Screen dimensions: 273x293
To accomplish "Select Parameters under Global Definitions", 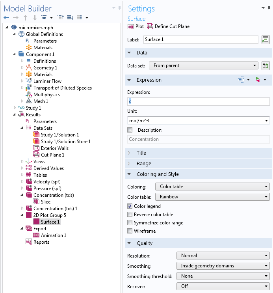I will [45, 41].
